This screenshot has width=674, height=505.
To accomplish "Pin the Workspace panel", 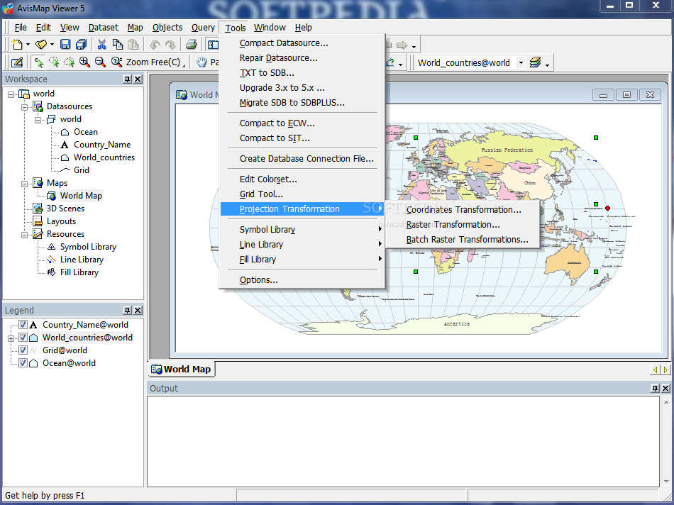I will 127,79.
